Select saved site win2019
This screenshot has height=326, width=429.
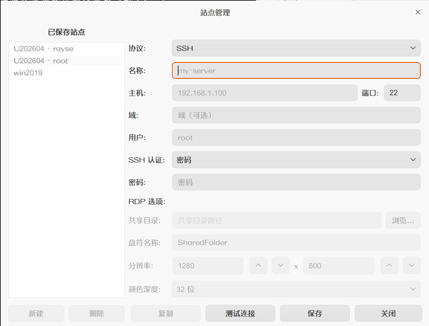[67, 73]
